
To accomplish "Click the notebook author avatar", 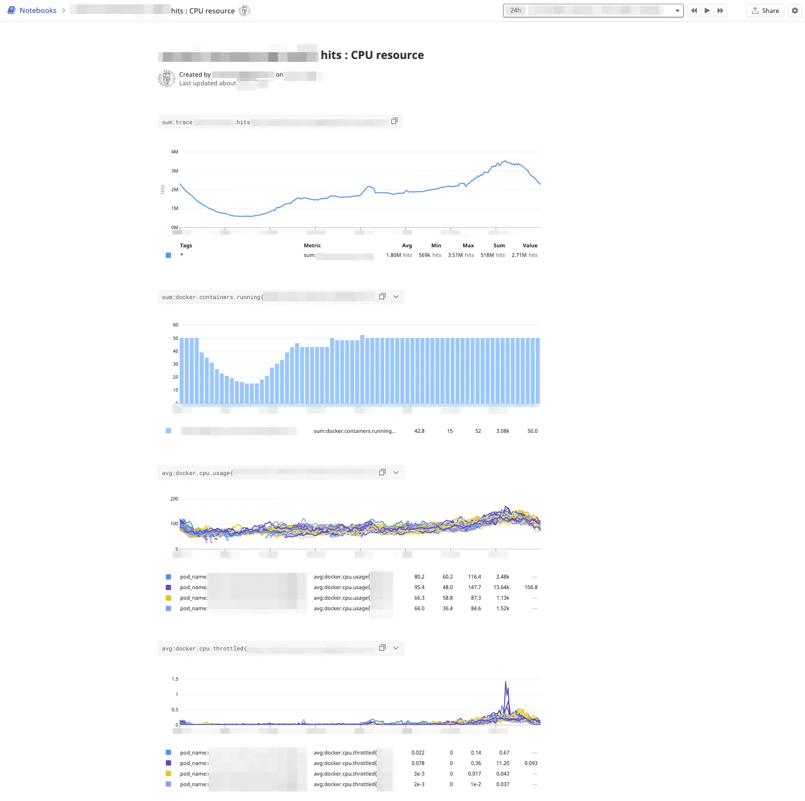I will pos(166,79).
